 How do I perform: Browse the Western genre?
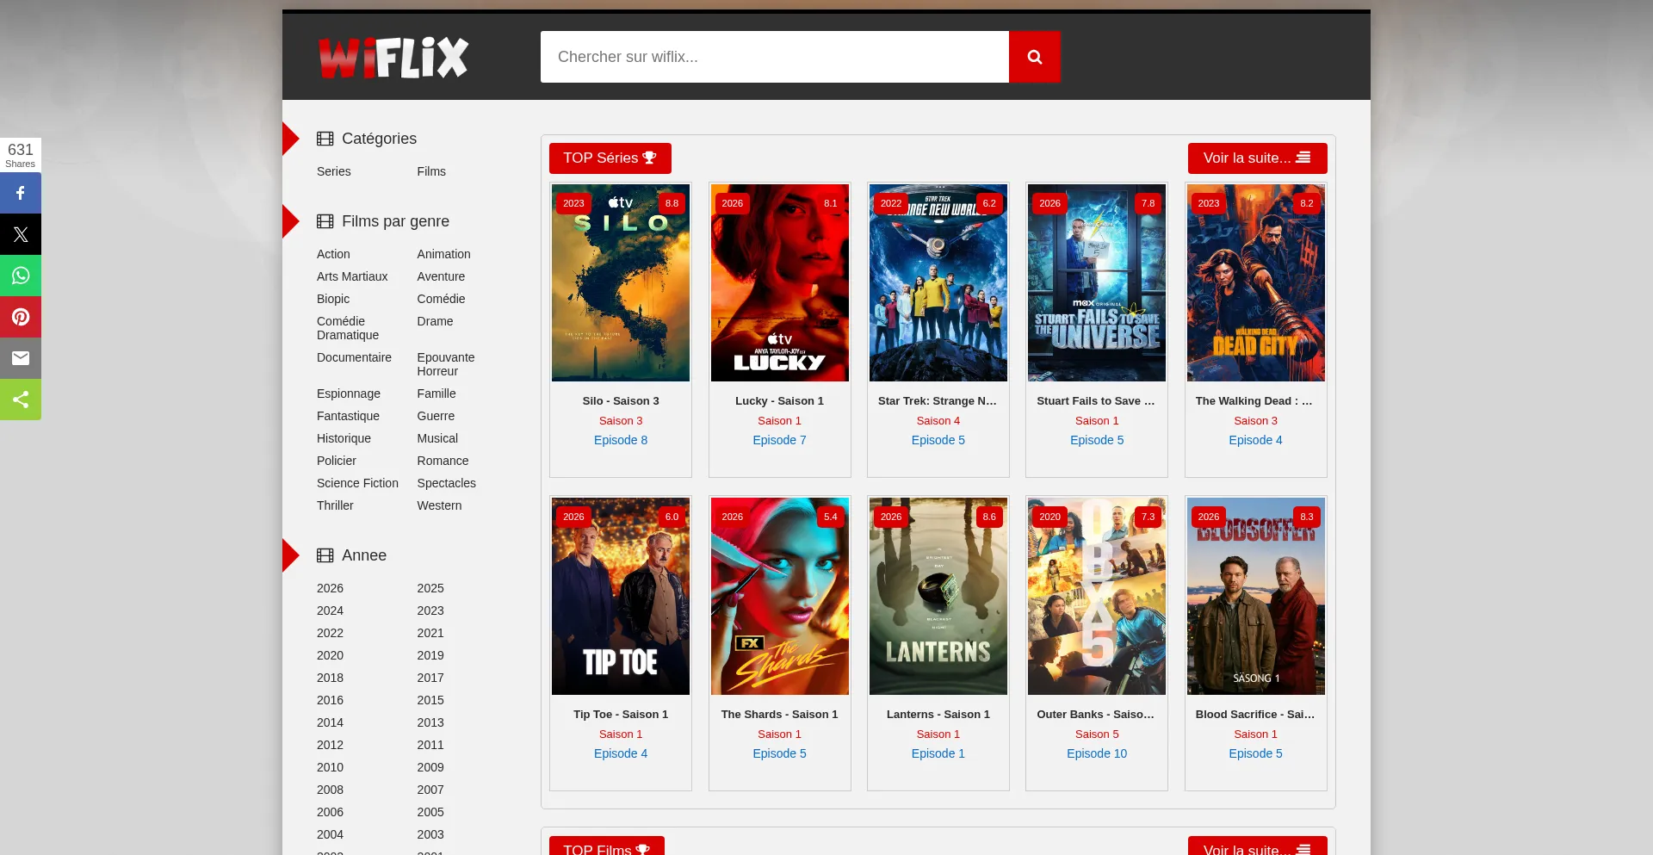click(x=439, y=505)
